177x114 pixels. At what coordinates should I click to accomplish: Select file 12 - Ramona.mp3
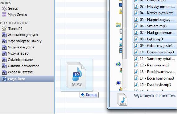click(x=155, y=65)
